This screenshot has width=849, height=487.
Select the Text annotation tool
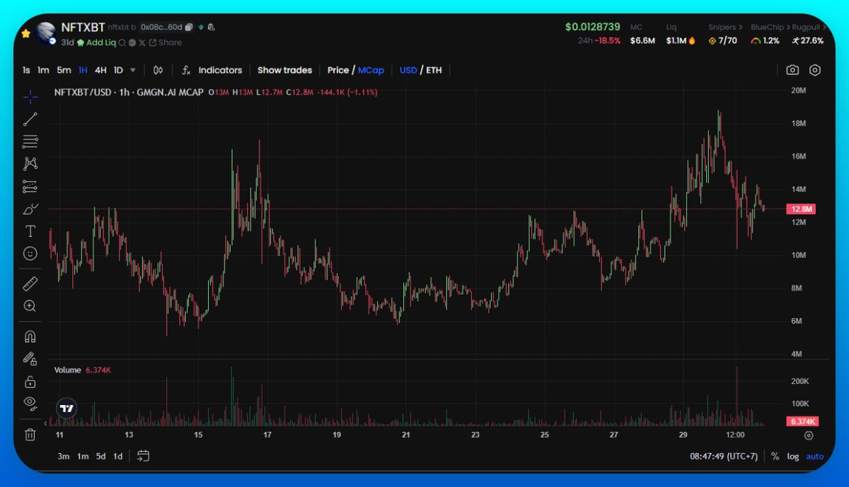tap(30, 231)
